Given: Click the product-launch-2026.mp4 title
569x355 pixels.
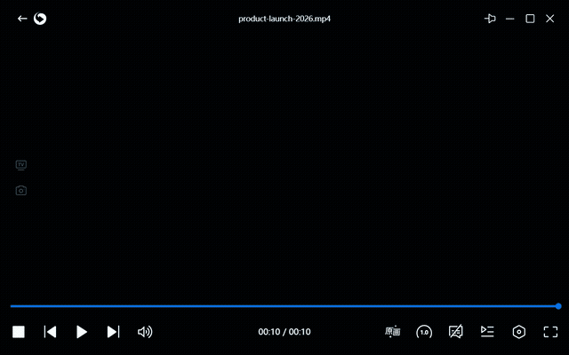Looking at the screenshot, I should pyautogui.click(x=284, y=19).
